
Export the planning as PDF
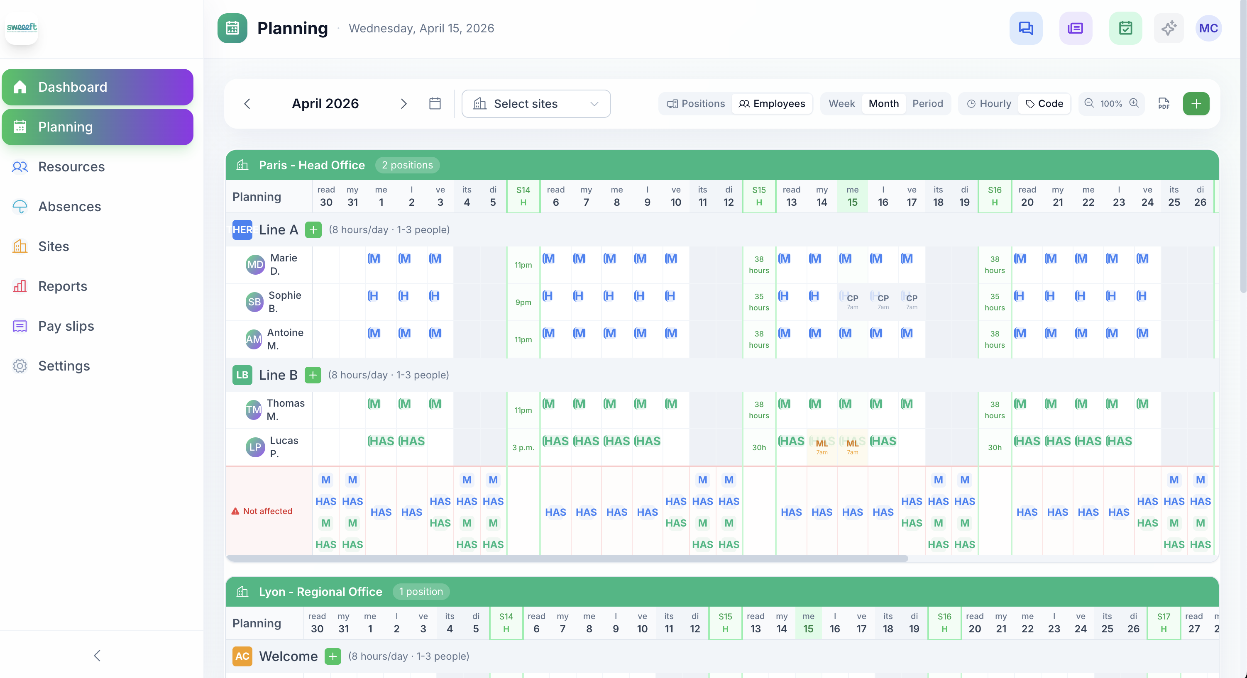click(1164, 104)
